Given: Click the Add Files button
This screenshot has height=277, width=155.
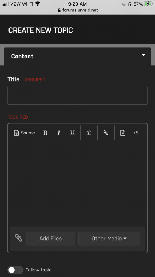Looking at the screenshot, I should coord(51,239).
